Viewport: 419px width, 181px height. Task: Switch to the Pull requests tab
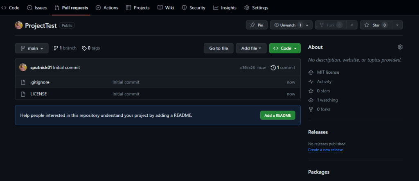tap(71, 8)
